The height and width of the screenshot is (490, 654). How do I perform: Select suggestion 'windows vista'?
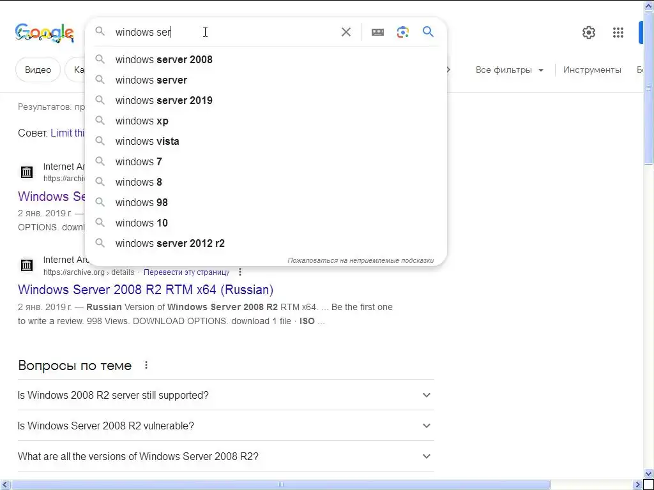[x=266, y=141]
